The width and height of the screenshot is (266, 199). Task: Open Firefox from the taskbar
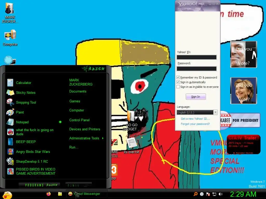[49, 194]
